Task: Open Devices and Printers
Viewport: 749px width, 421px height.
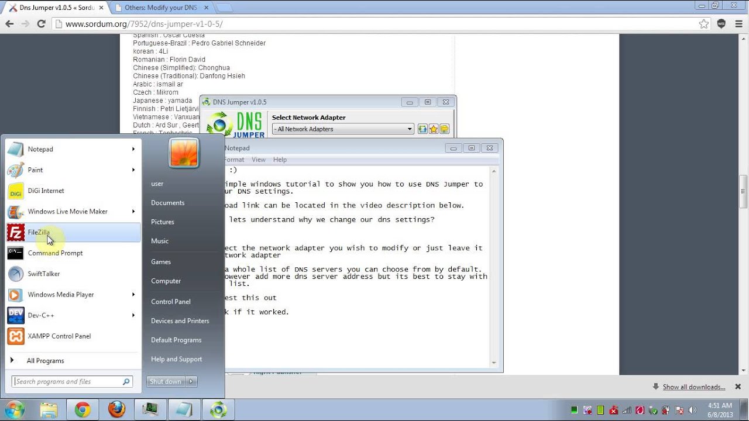Action: [180, 321]
